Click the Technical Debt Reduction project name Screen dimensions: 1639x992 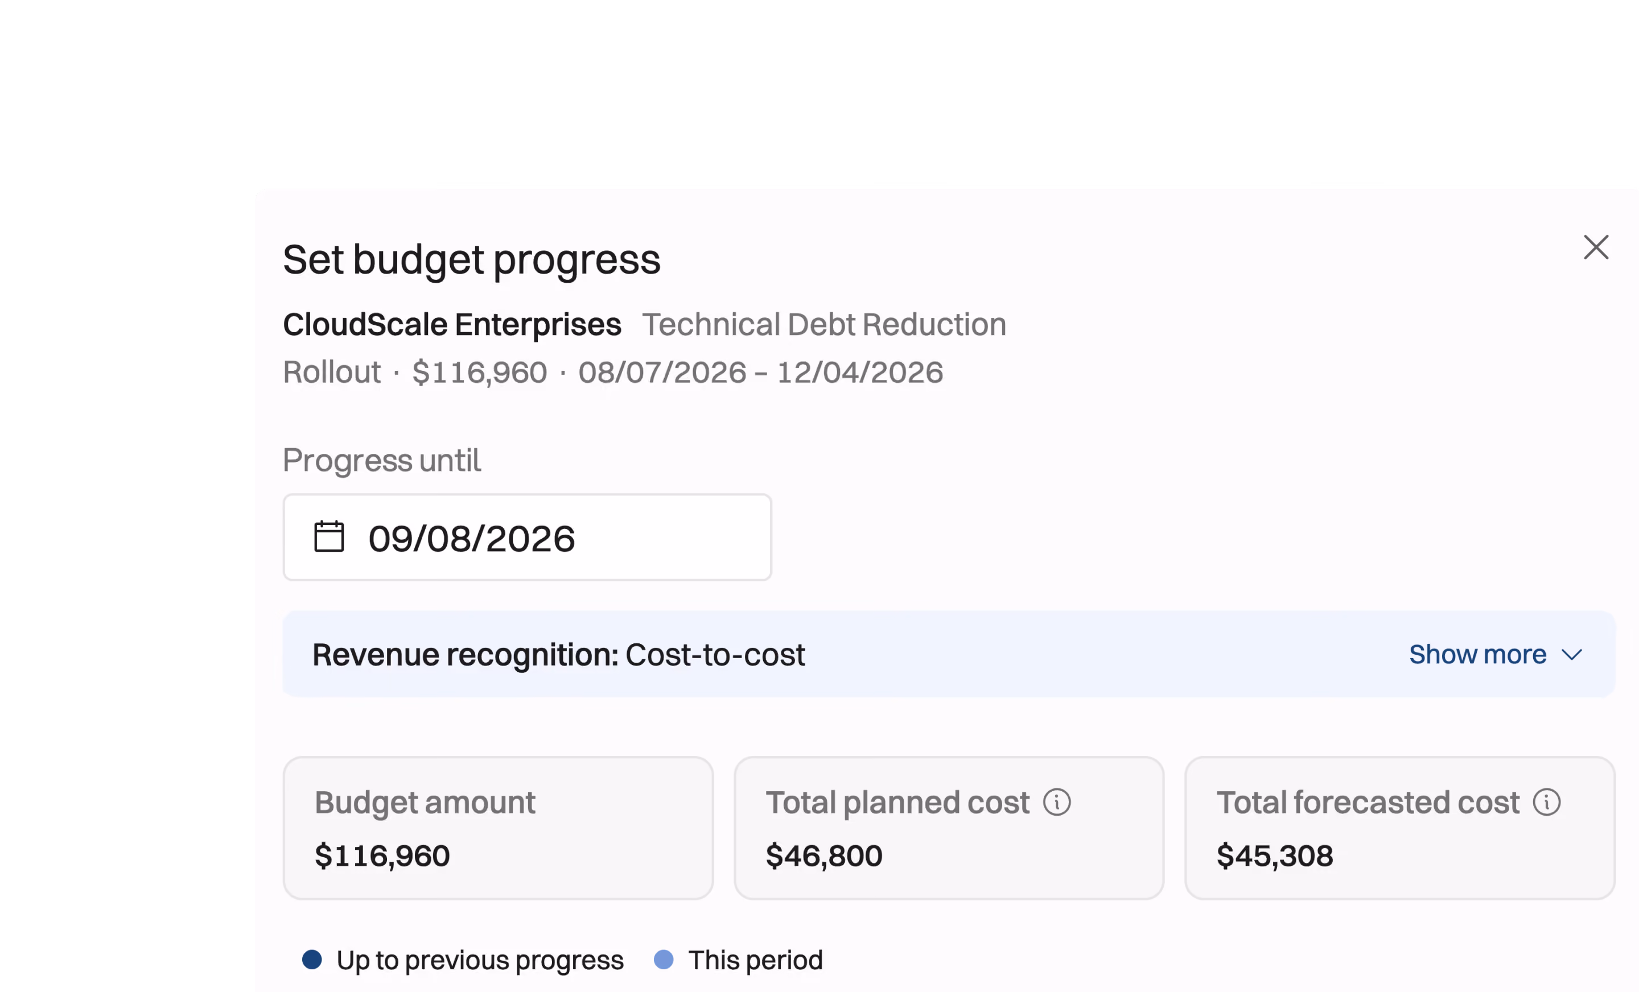pos(823,324)
